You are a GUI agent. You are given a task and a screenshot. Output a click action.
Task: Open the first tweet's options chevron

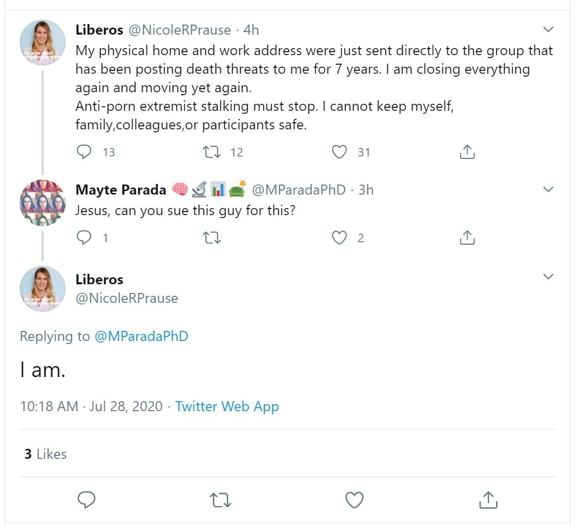[548, 30]
